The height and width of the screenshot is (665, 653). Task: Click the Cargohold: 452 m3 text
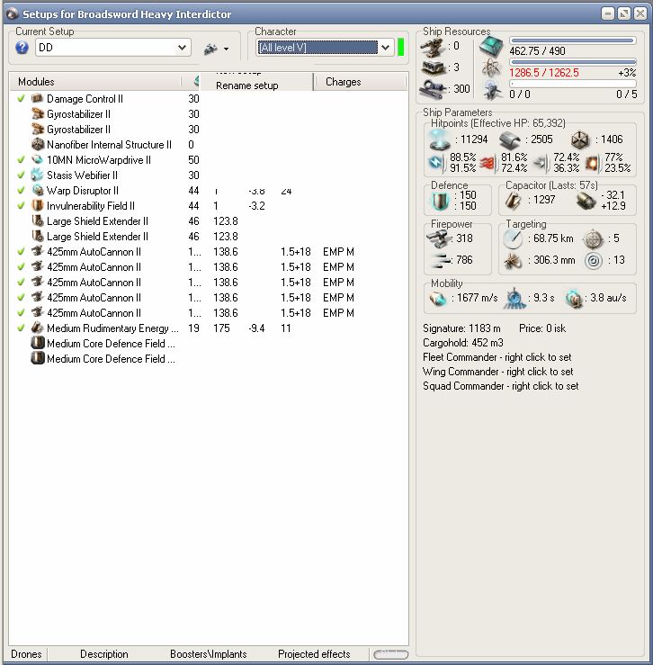click(x=463, y=343)
